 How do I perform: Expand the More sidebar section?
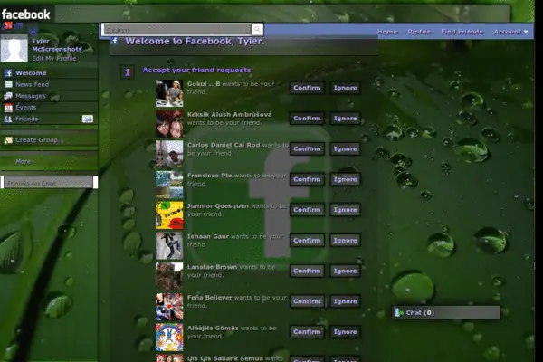pos(25,161)
